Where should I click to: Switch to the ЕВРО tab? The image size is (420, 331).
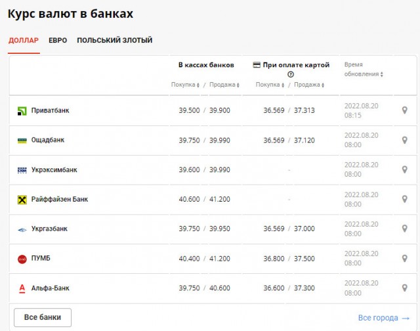(58, 41)
